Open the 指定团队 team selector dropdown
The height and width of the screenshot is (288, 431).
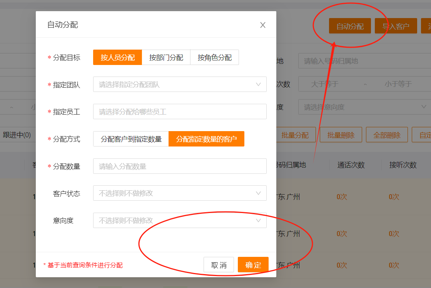tap(180, 84)
